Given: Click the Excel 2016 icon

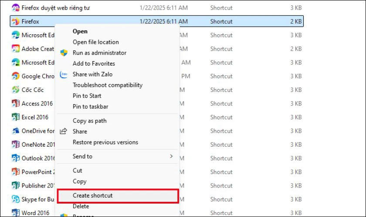Looking at the screenshot, I should [16, 117].
